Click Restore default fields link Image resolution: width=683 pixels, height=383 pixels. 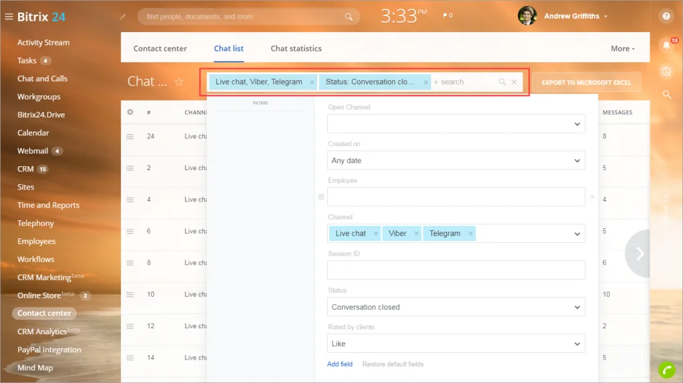pyautogui.click(x=393, y=364)
